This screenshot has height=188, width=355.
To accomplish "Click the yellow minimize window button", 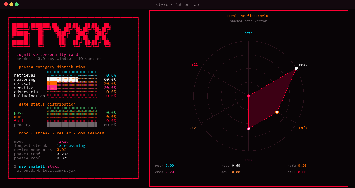I will tap(12, 4).
